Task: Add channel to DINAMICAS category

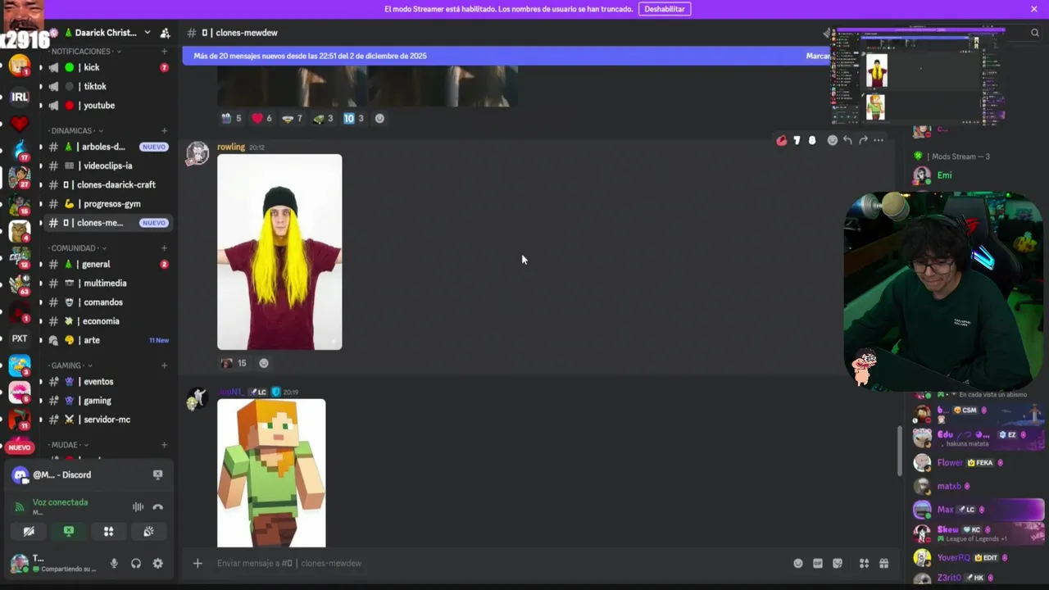Action: (164, 130)
